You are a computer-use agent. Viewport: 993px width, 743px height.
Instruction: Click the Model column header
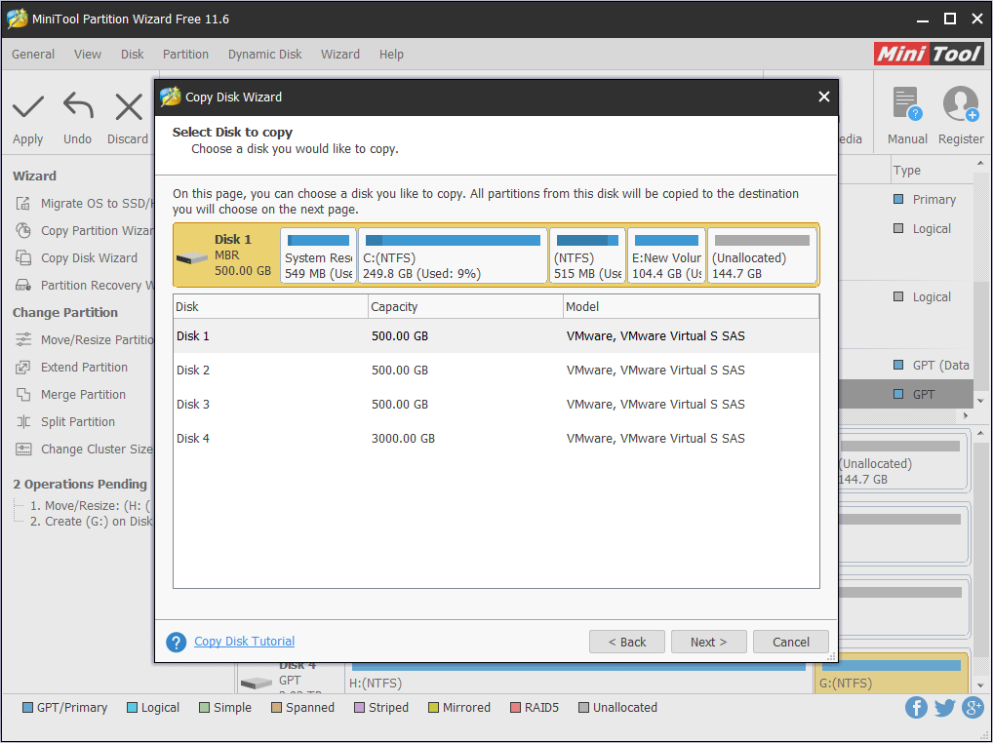click(691, 306)
